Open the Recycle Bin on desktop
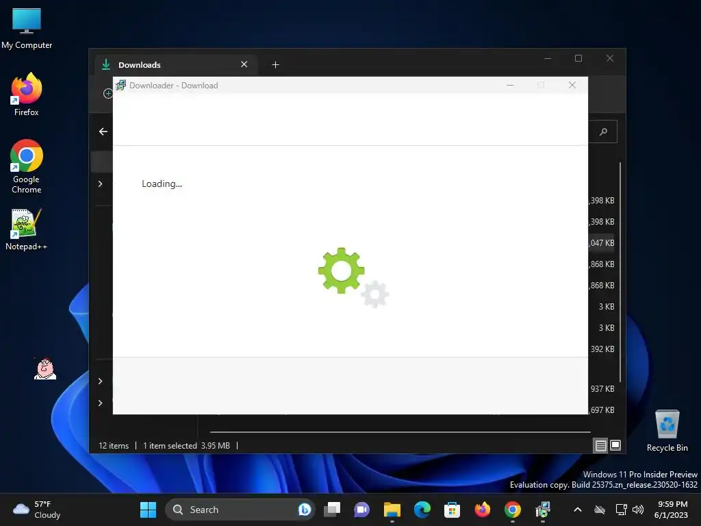701x526 pixels. click(667, 431)
